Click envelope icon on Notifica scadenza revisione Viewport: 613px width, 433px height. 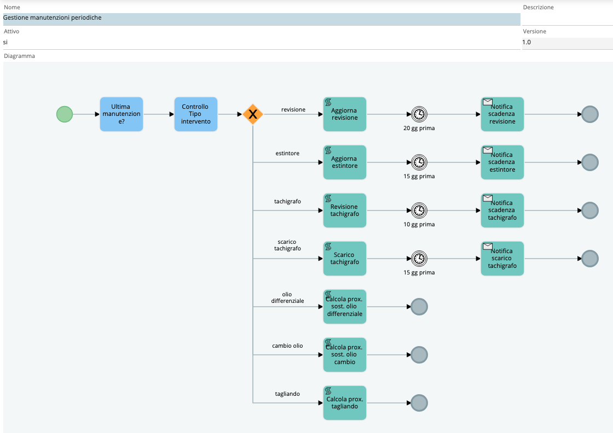[x=488, y=102]
